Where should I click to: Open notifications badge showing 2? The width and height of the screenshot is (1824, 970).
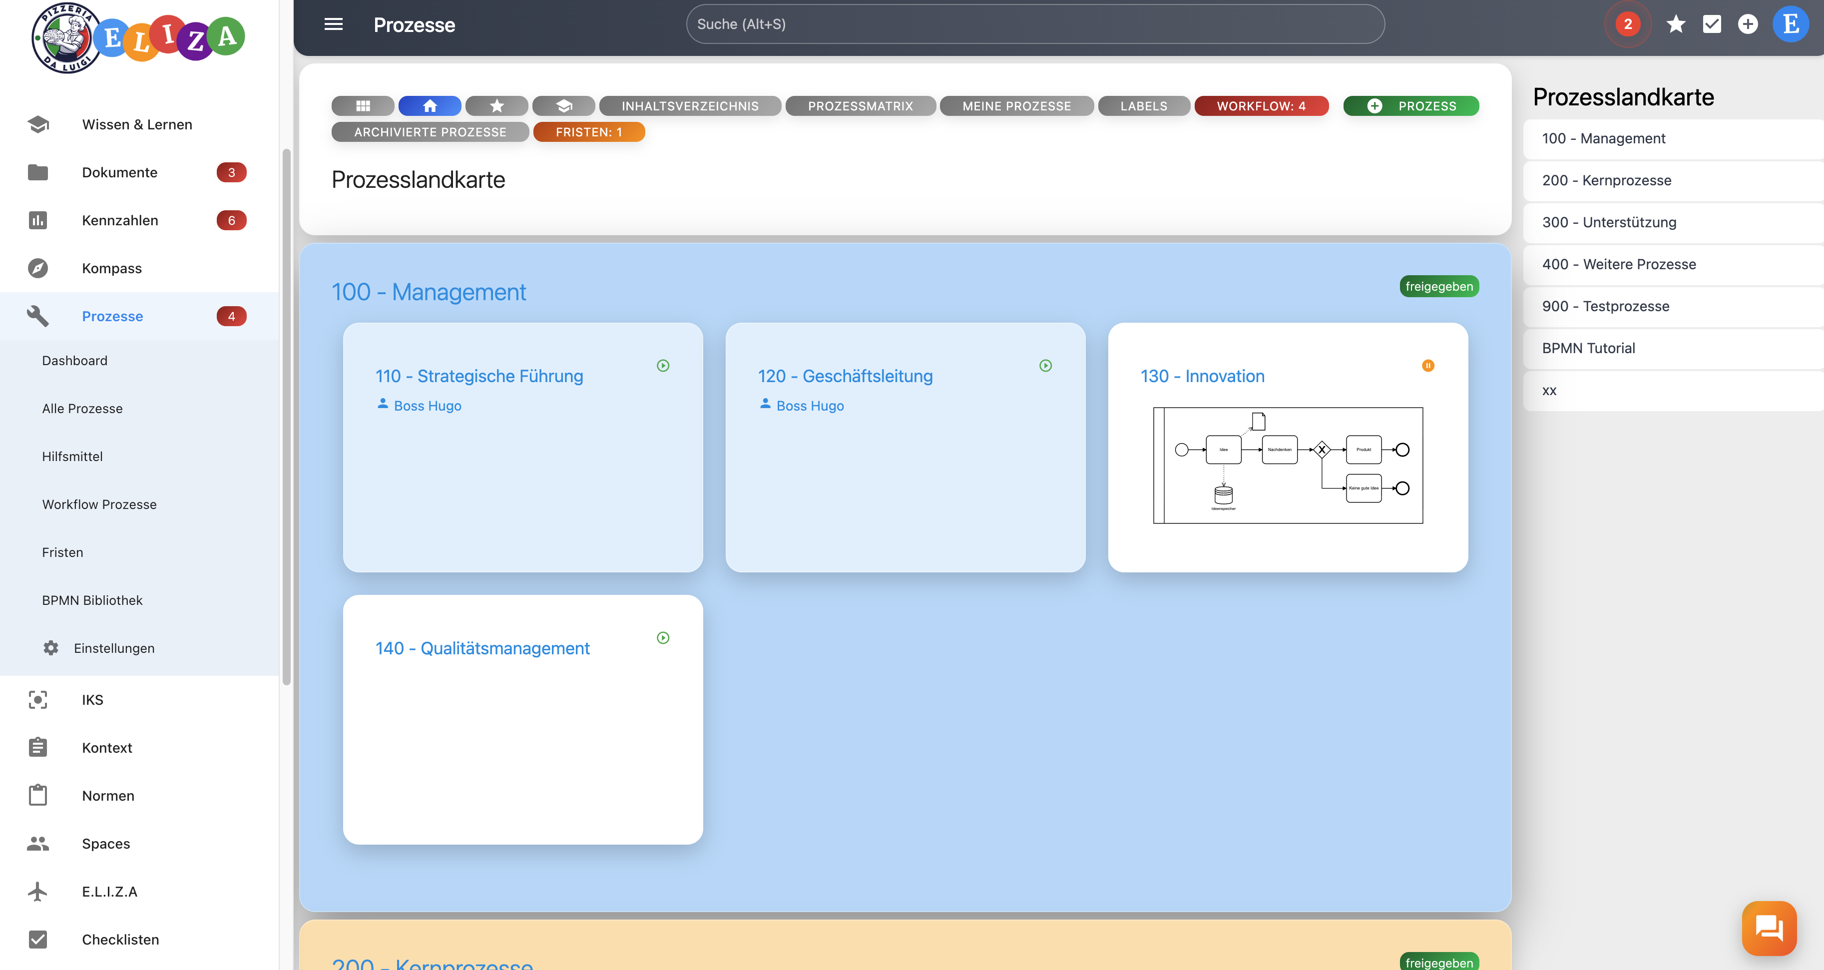pos(1628,24)
